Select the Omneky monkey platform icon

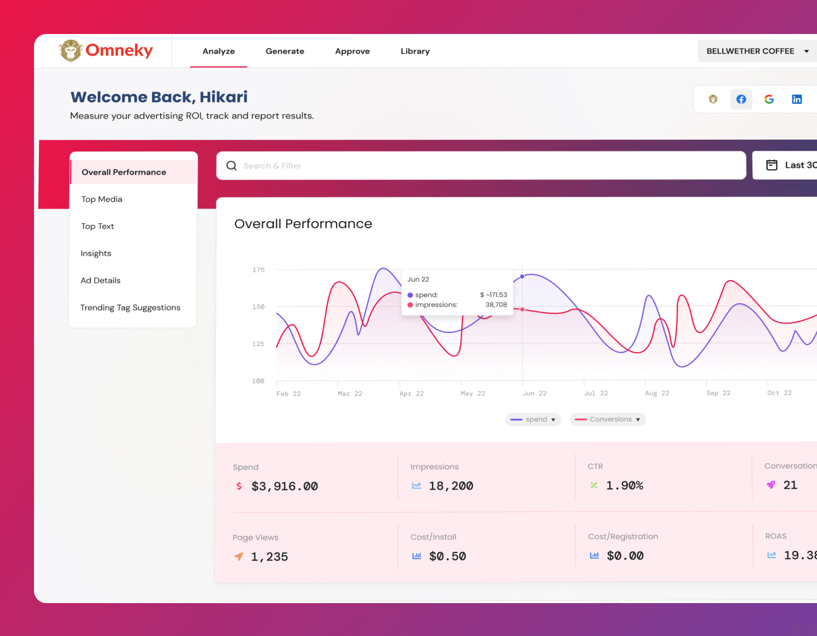click(713, 99)
